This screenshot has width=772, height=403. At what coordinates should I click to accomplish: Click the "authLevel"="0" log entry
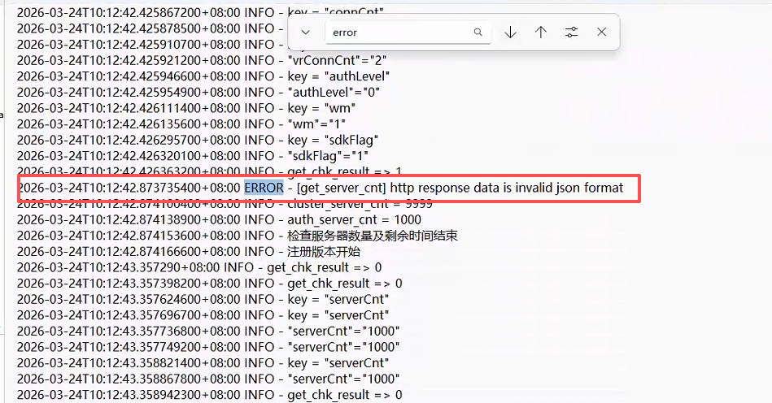pyautogui.click(x=334, y=92)
